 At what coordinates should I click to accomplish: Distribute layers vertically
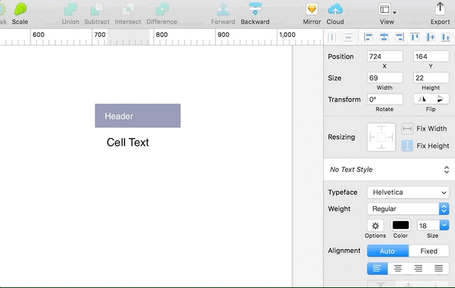point(348,37)
